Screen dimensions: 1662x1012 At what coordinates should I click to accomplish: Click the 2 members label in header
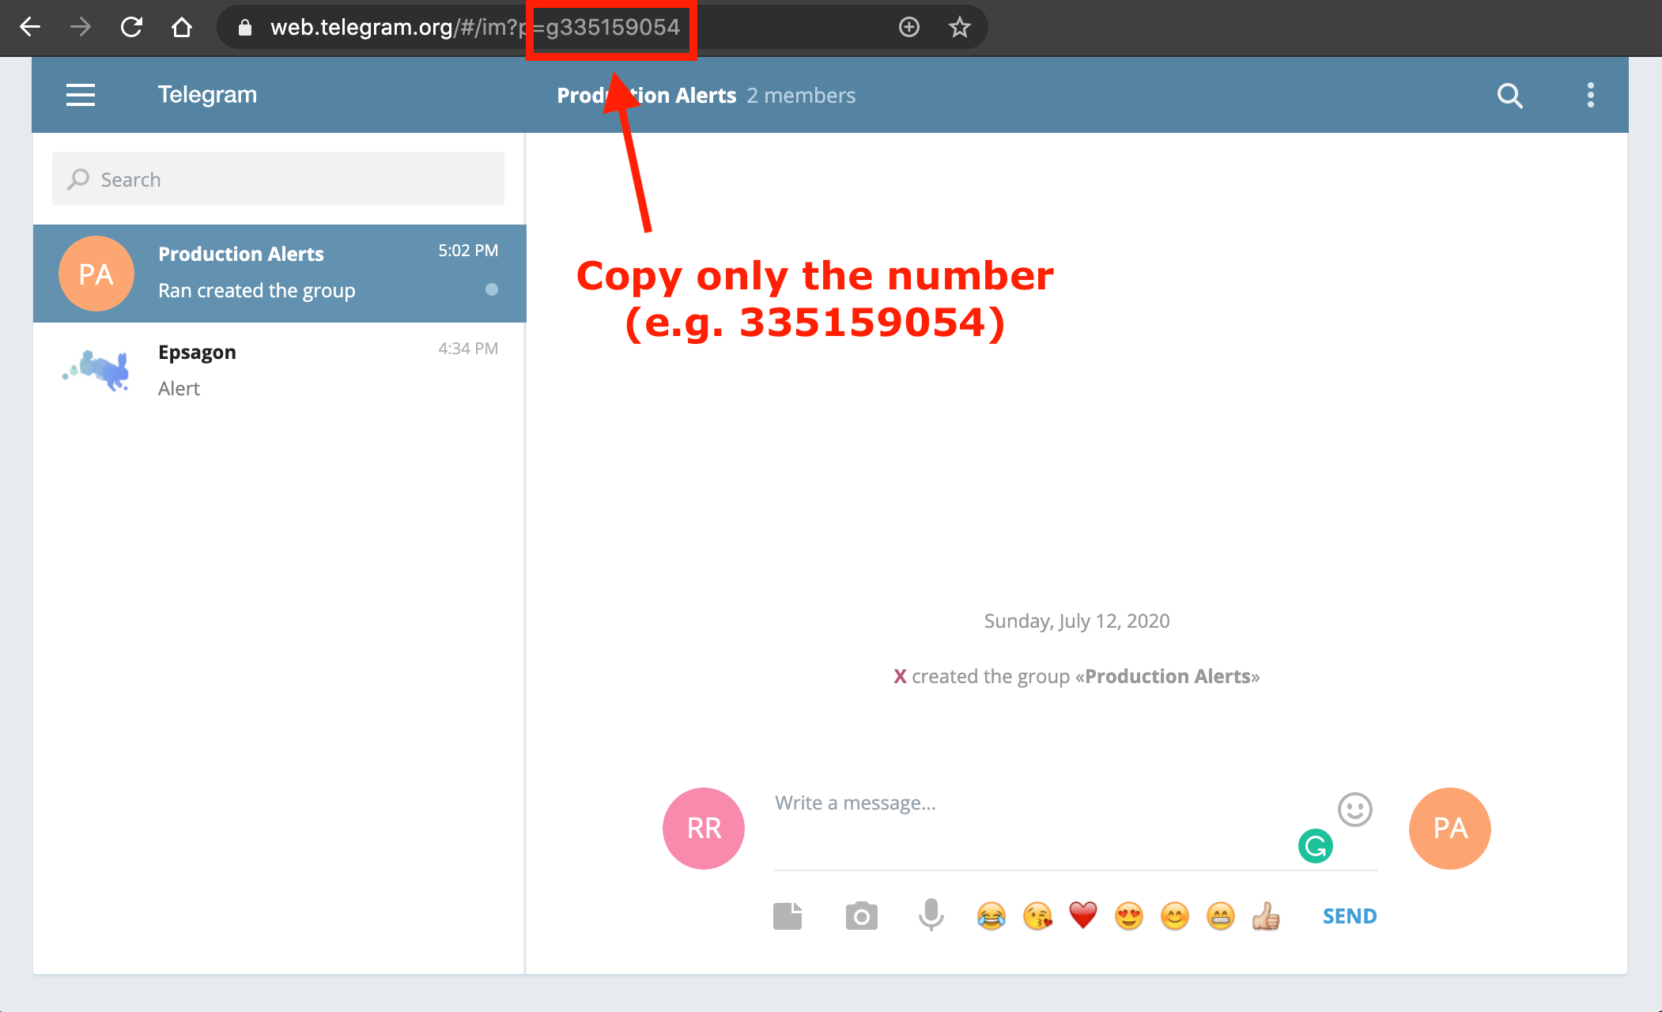pyautogui.click(x=801, y=96)
